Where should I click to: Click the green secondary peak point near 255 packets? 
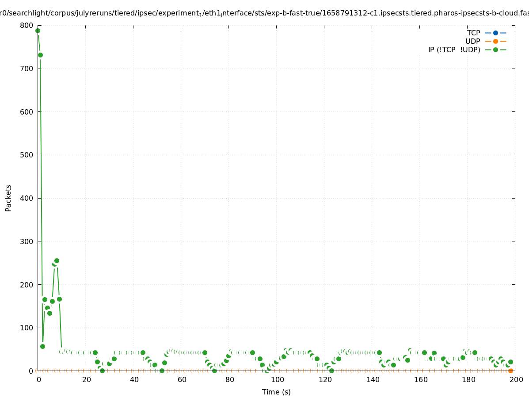point(57,260)
